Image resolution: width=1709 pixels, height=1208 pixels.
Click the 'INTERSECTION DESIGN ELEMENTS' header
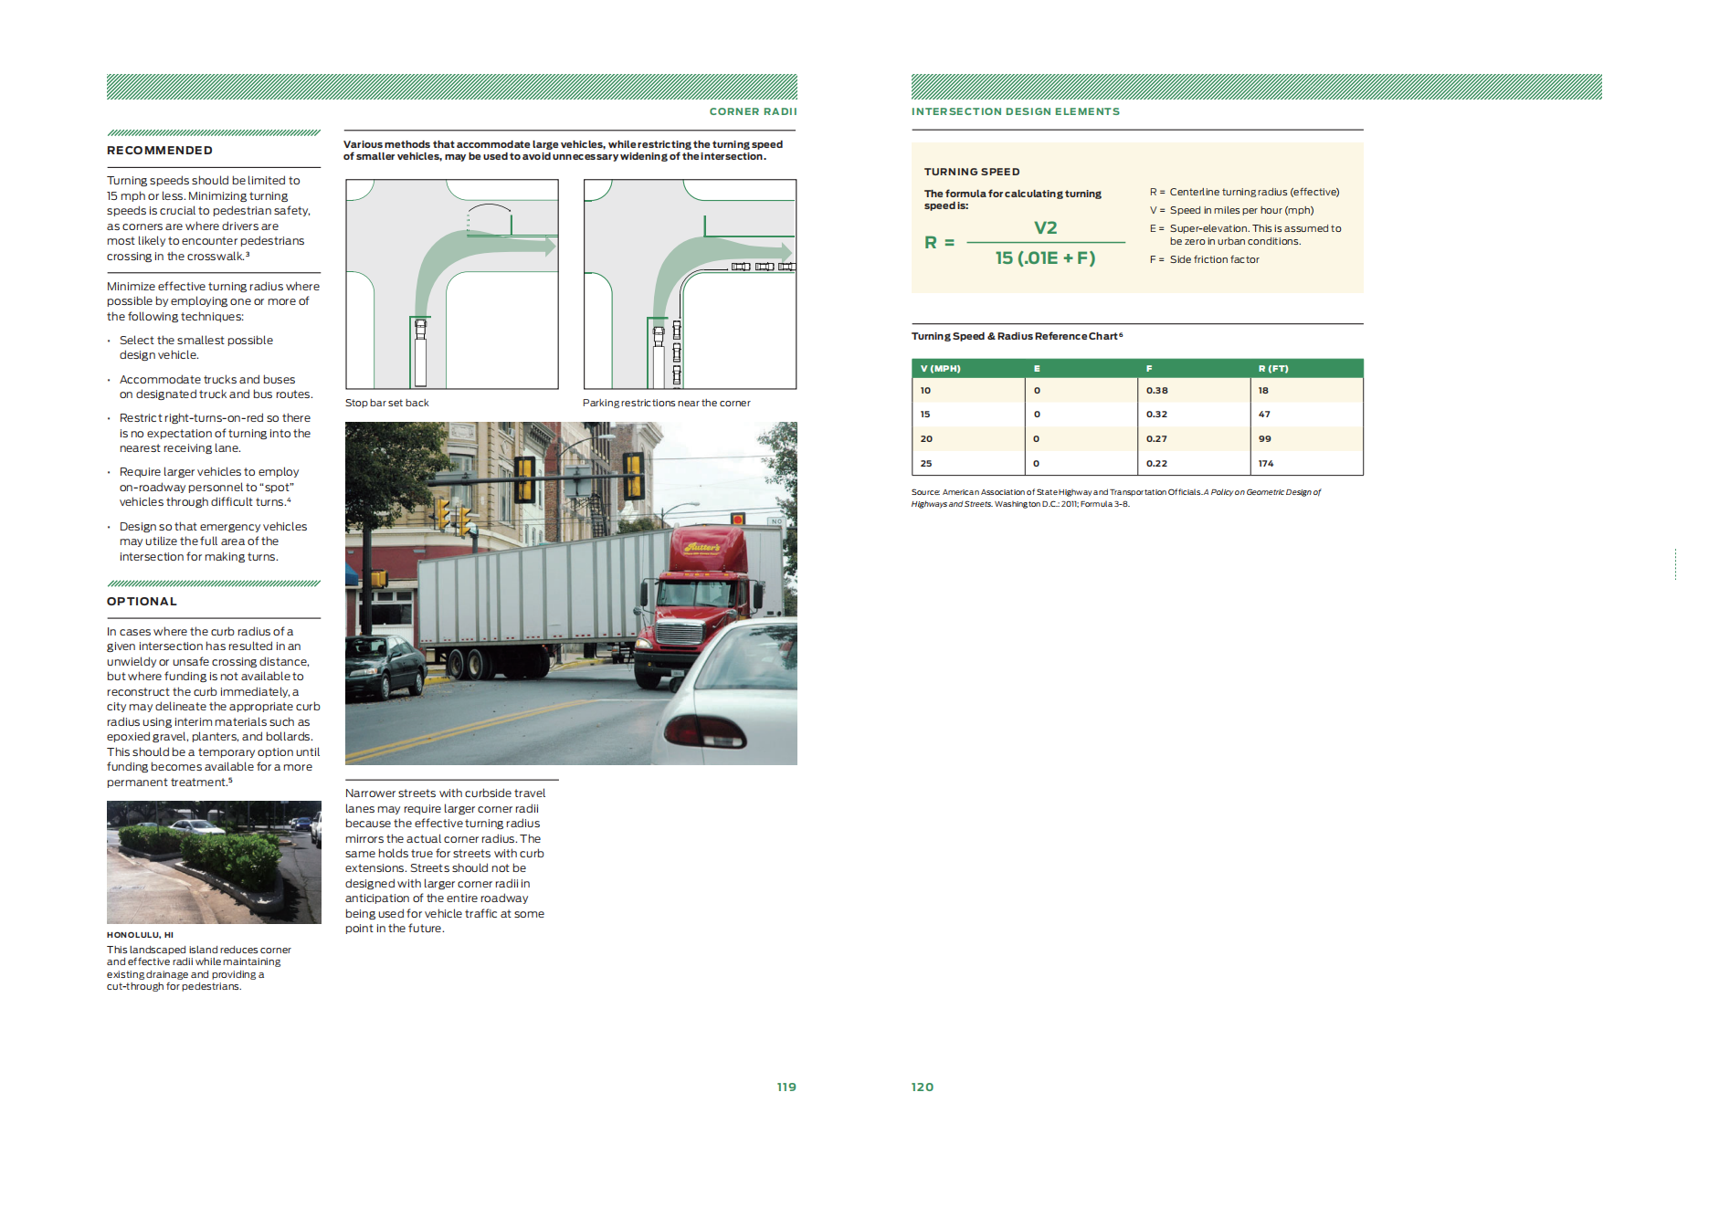[1015, 111]
